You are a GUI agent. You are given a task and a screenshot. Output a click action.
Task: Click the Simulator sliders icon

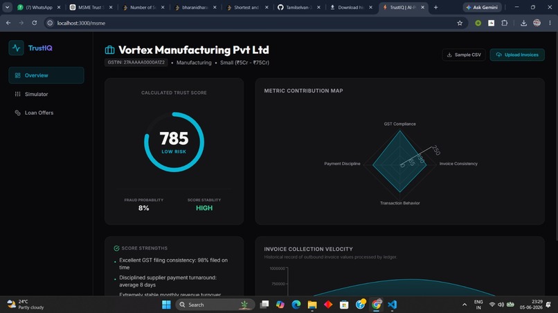tap(17, 94)
